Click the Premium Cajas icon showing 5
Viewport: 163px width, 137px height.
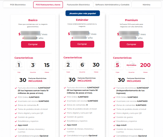click(x=117, y=65)
